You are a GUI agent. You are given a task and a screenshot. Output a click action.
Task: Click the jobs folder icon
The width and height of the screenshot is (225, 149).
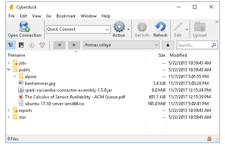pos(15,63)
